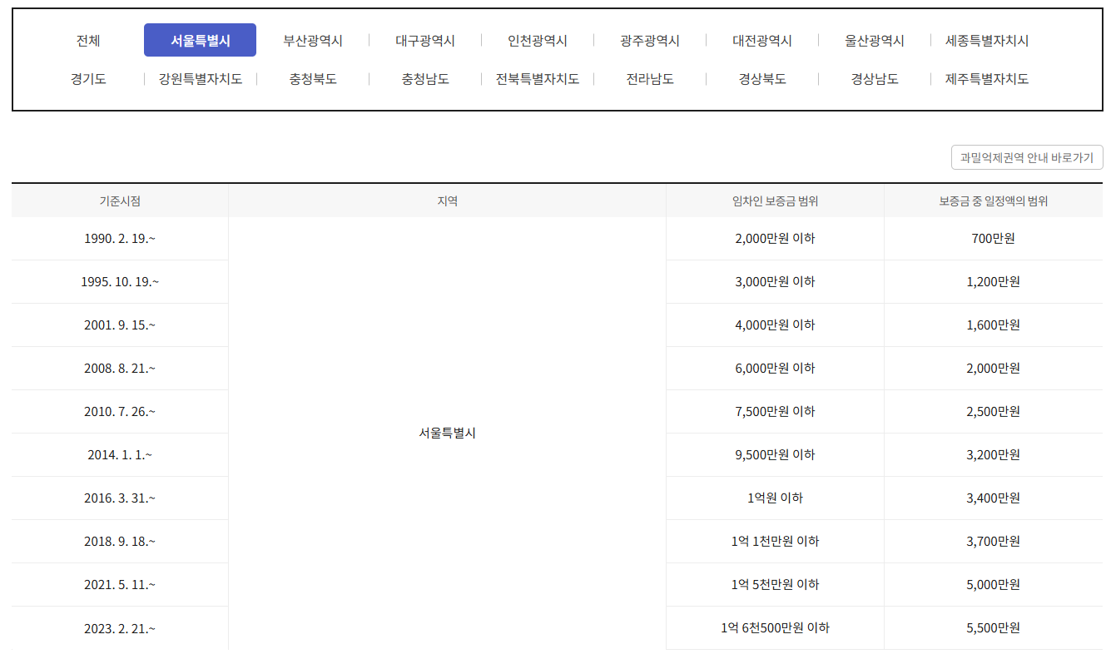Select the 2016. 3. 31.~ date cell
1106x664 pixels.
[120, 498]
